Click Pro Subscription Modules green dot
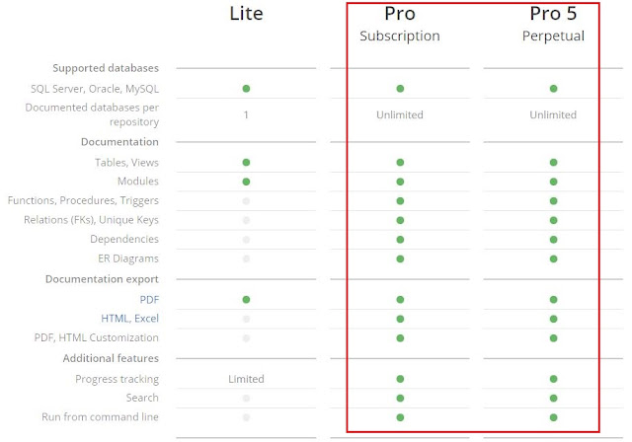 click(x=400, y=182)
